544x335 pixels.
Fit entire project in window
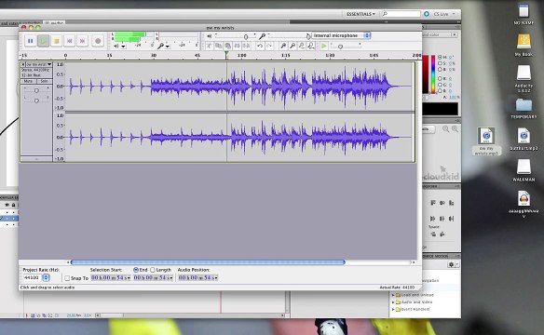pos(311,46)
